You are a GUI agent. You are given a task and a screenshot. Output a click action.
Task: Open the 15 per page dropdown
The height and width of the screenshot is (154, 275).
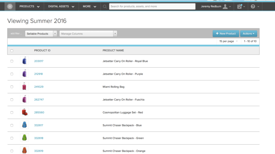tap(228, 41)
